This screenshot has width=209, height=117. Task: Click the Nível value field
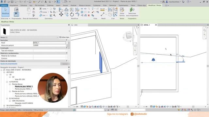click(x=49, y=43)
